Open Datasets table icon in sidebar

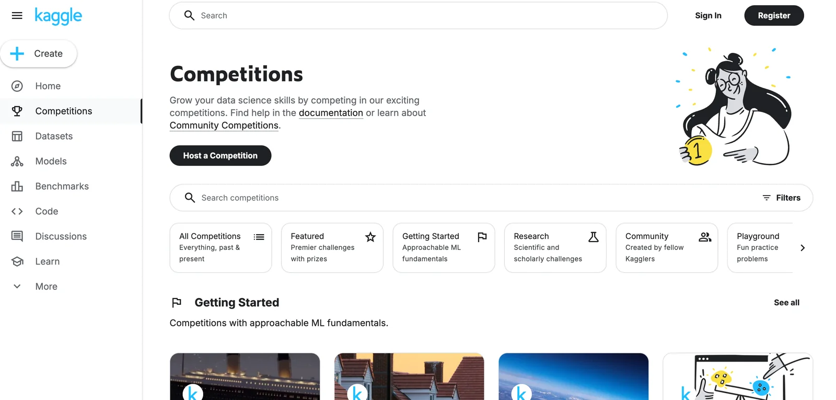click(17, 136)
